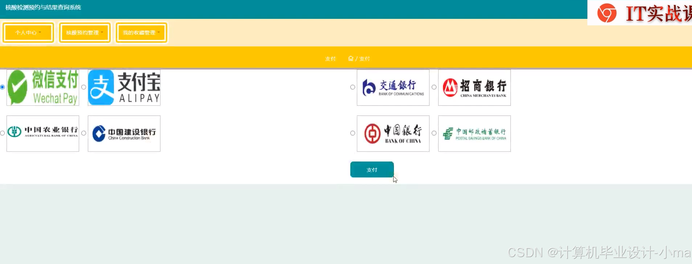Click the teal 支付 pay button
This screenshot has height=264, width=692.
pyautogui.click(x=372, y=169)
